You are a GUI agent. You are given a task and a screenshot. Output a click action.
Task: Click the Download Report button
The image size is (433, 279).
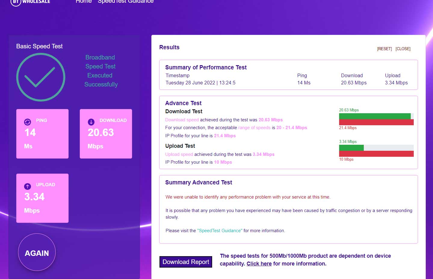186,262
